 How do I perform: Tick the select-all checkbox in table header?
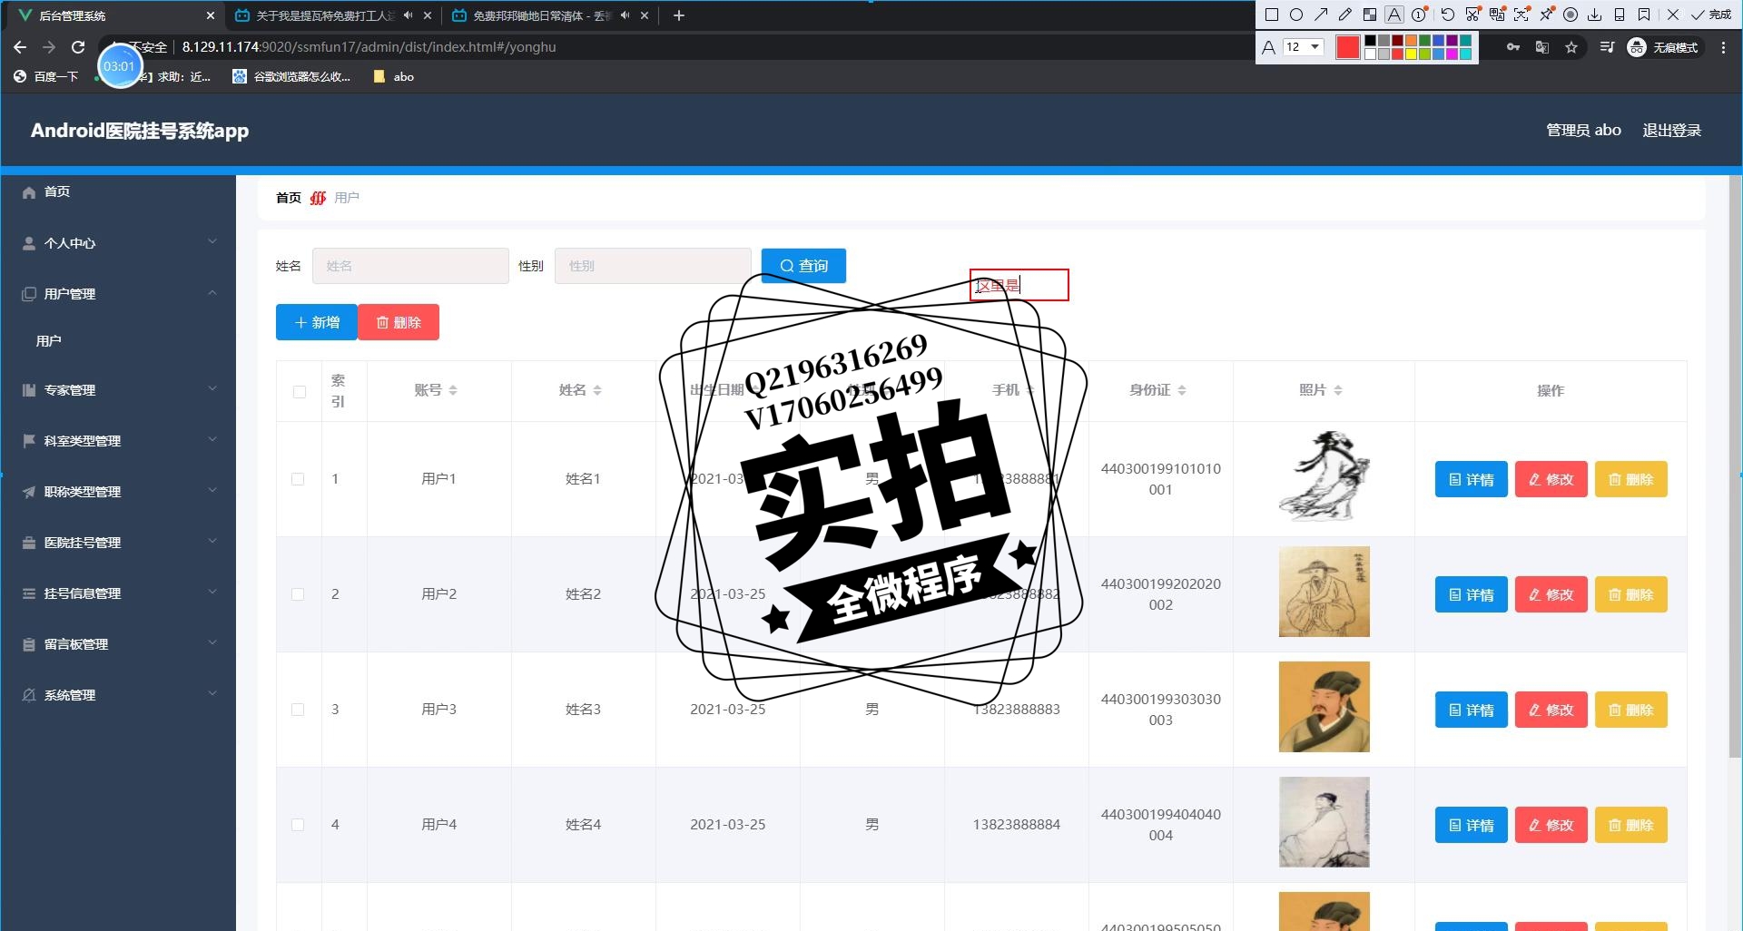click(300, 392)
